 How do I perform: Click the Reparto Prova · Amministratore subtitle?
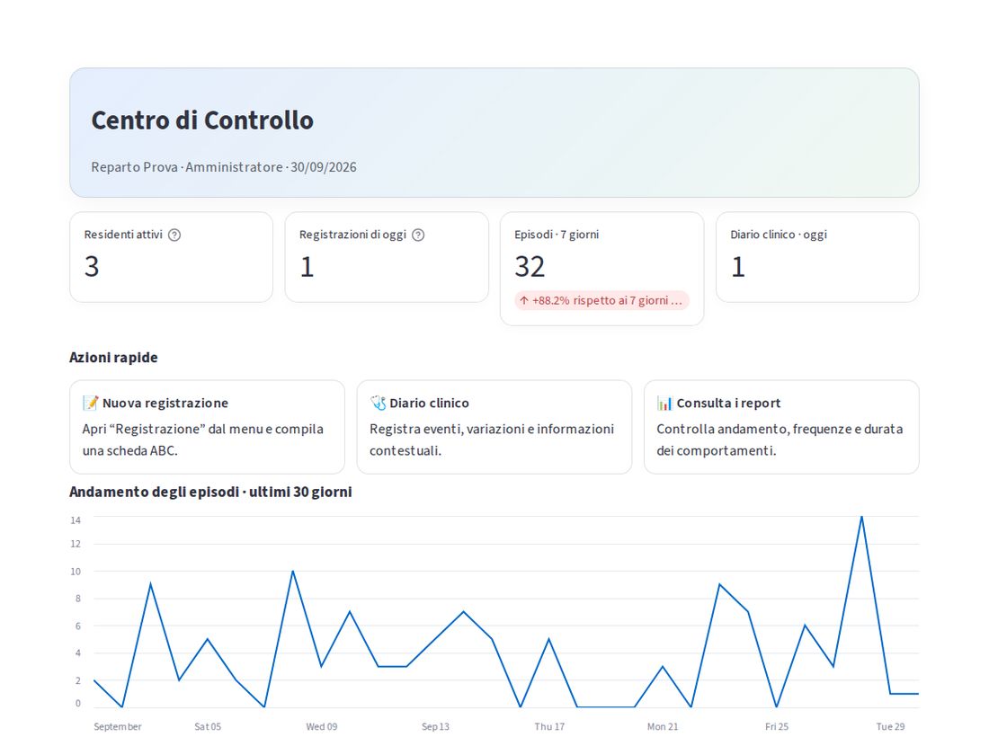(224, 167)
